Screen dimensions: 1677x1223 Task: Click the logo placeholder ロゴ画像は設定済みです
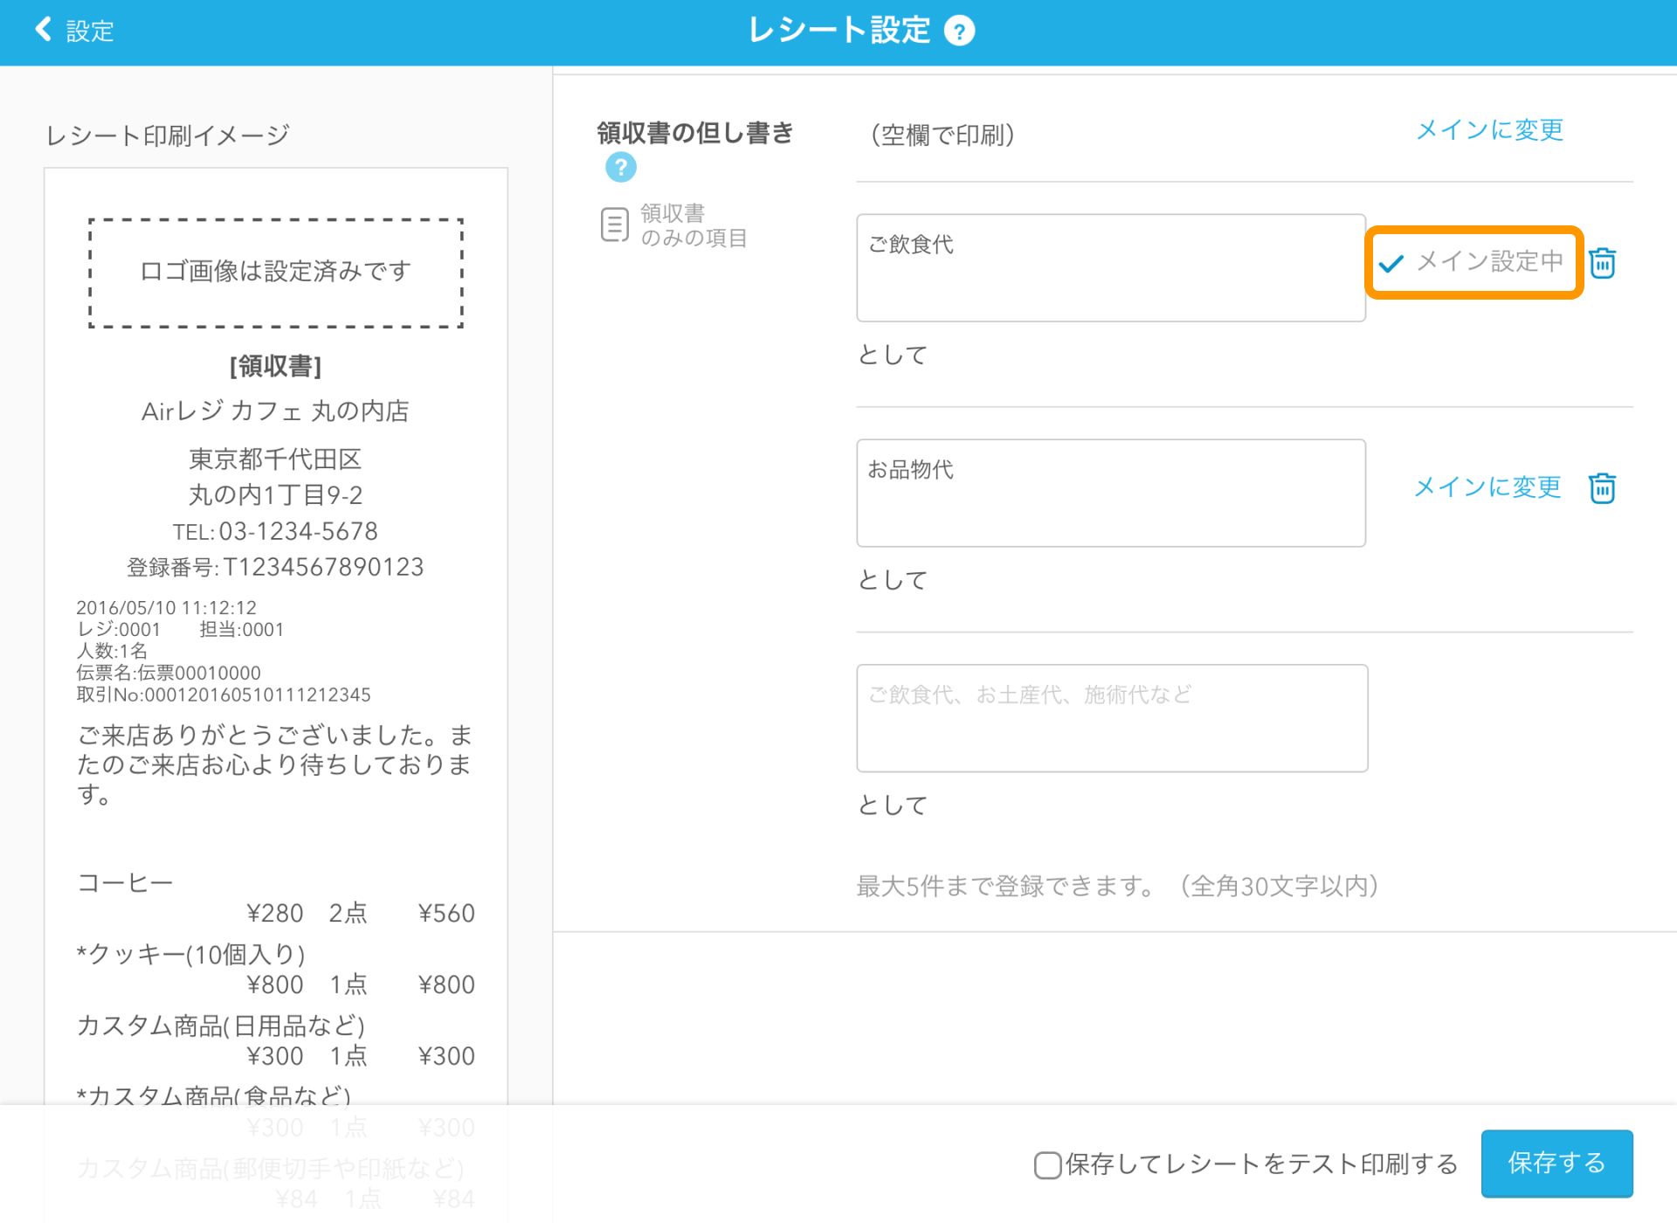(274, 273)
